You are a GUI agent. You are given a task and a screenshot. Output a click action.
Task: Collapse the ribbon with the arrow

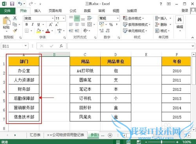(x=192, y=38)
